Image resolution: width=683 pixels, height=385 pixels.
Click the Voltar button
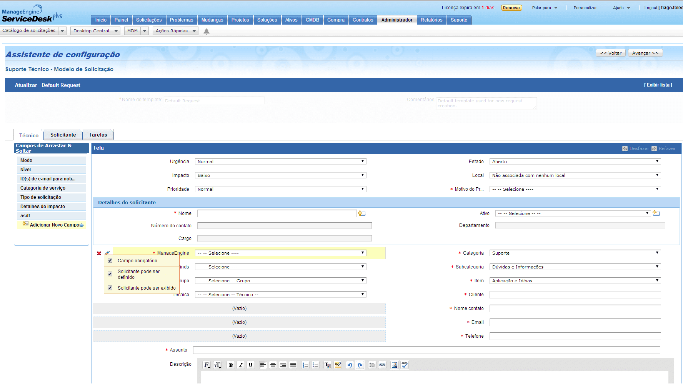pyautogui.click(x=611, y=53)
